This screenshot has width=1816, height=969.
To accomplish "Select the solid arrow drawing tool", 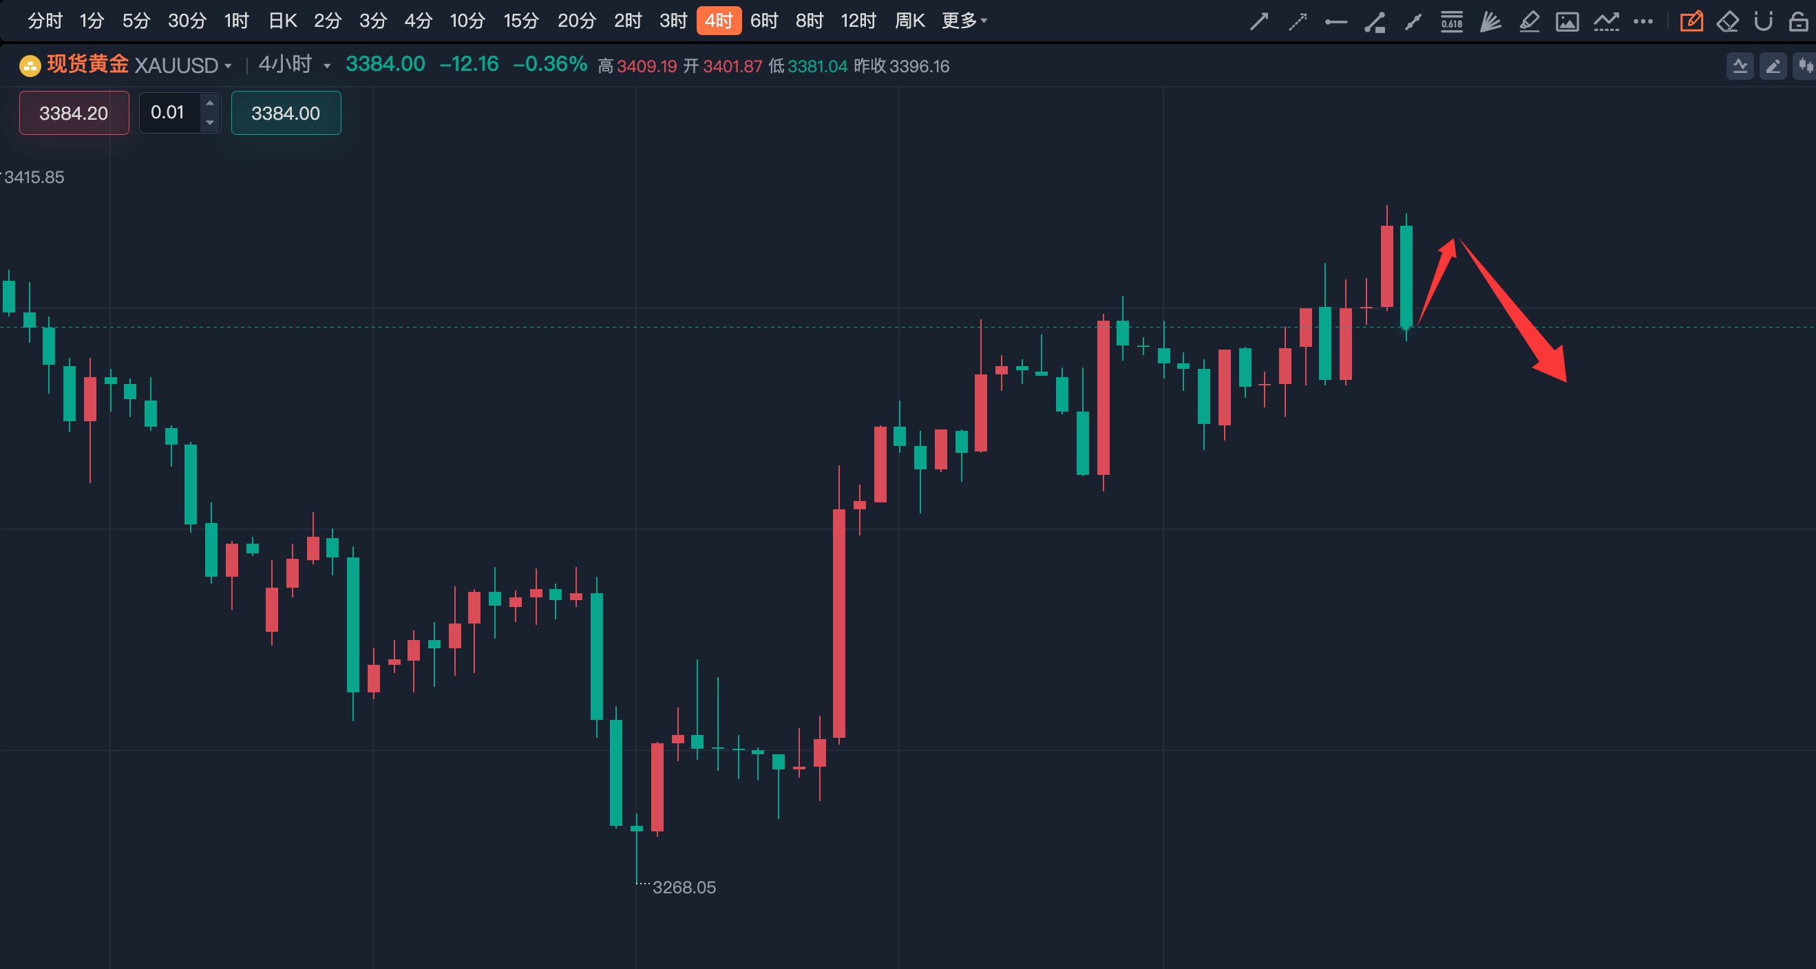I will pyautogui.click(x=1259, y=22).
